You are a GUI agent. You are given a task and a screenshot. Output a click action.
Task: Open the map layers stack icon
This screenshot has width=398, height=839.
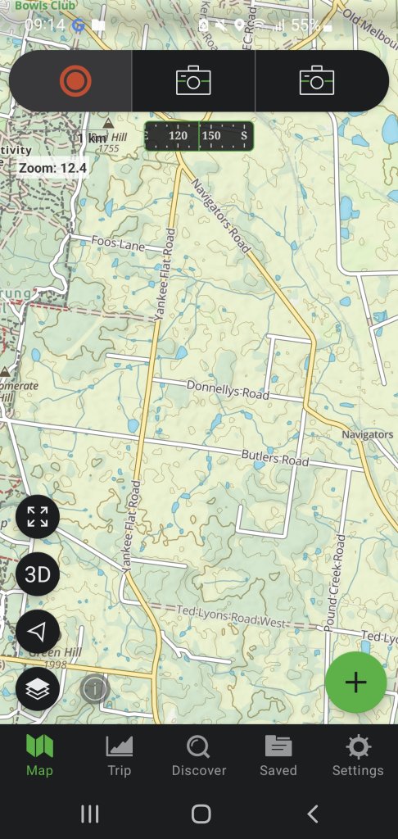click(x=38, y=689)
